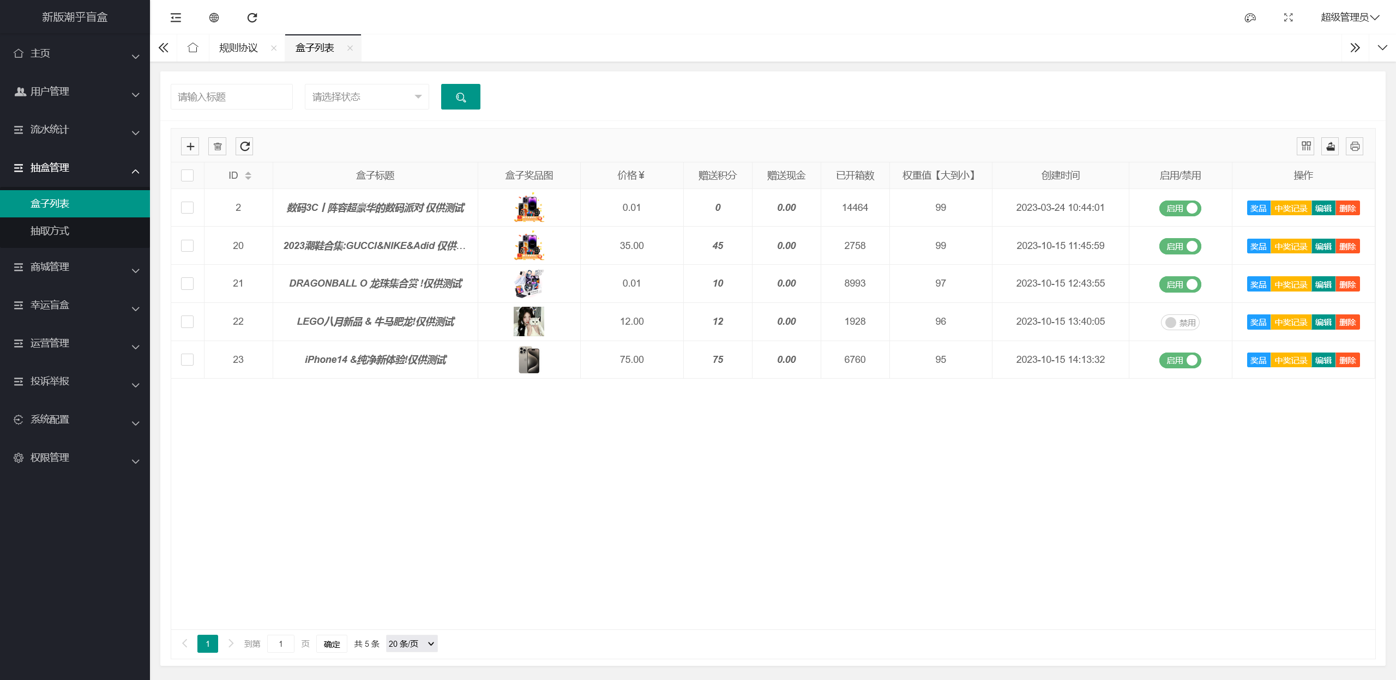The height and width of the screenshot is (680, 1396).
Task: Click 确定 pagination confirm button
Action: (x=332, y=643)
